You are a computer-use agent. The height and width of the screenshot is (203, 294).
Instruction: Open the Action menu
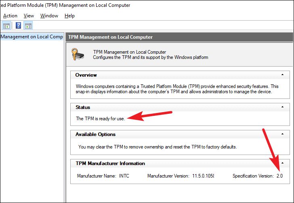[10, 16]
